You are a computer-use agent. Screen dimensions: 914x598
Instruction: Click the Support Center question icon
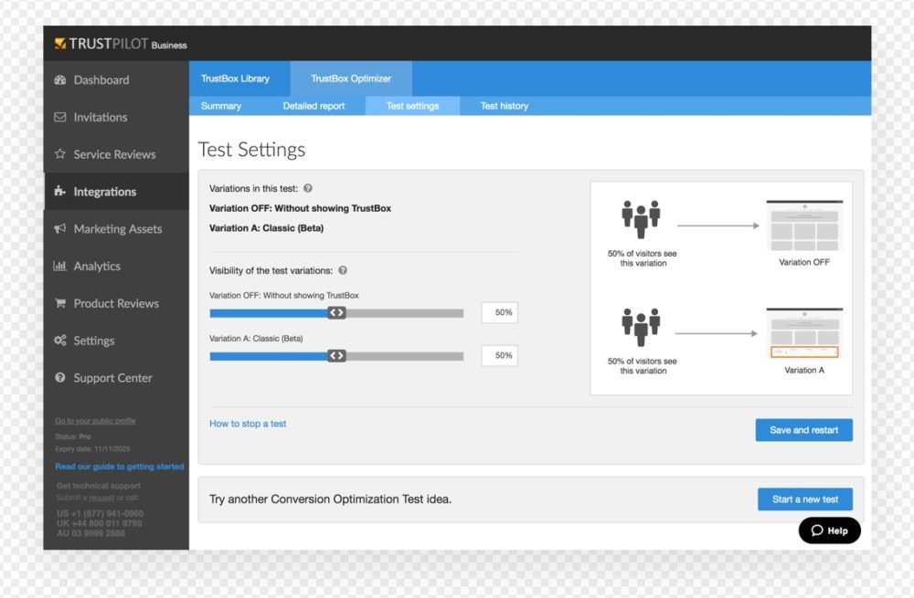click(x=60, y=378)
